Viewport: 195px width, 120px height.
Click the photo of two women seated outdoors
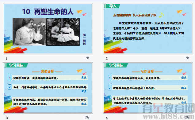pyautogui.click(x=63, y=32)
